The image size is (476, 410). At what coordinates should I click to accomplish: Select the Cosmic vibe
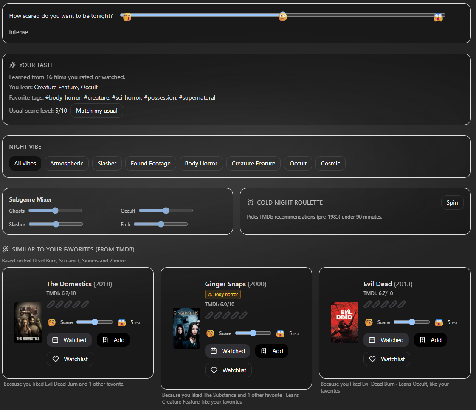[x=331, y=163]
